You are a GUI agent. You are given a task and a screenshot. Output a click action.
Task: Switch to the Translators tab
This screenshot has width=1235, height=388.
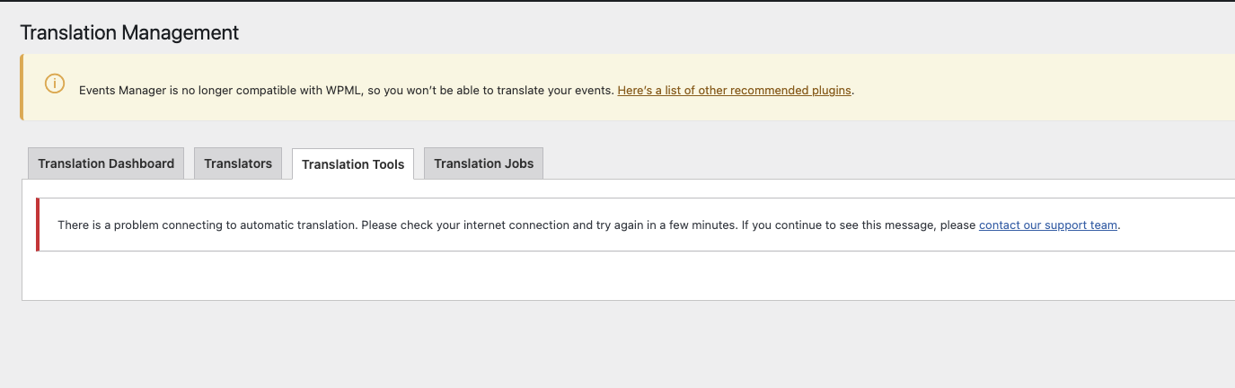click(x=238, y=163)
